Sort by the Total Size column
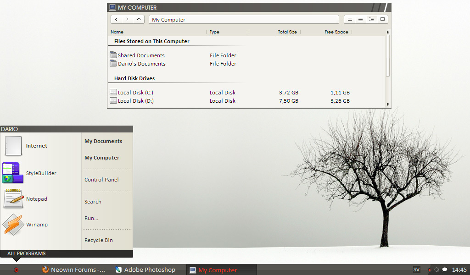Image resolution: width=470 pixels, height=275 pixels. click(287, 32)
